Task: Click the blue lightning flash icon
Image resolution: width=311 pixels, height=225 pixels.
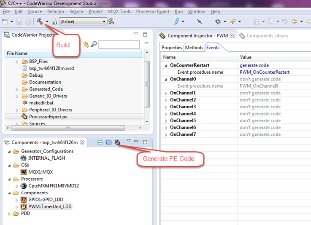Action: pyautogui.click(x=176, y=21)
